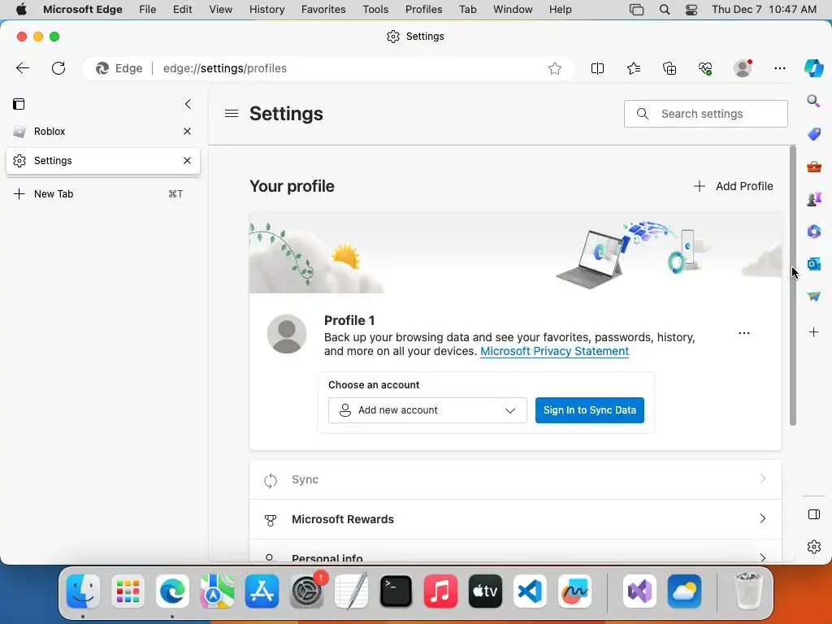The width and height of the screenshot is (832, 624).
Task: Add this page to favorites star
Action: [554, 68]
